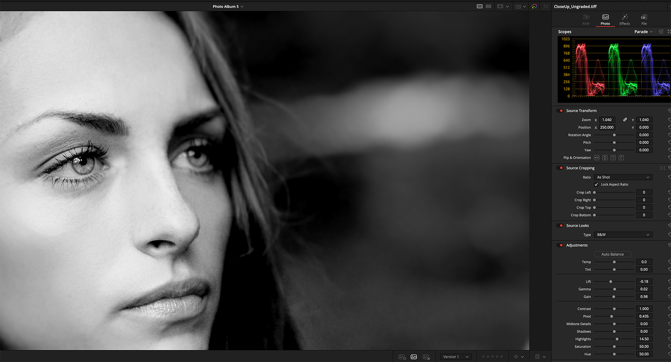Image resolution: width=671 pixels, height=362 pixels.
Task: Click the Crop Bottom value field
Action: tap(644, 215)
